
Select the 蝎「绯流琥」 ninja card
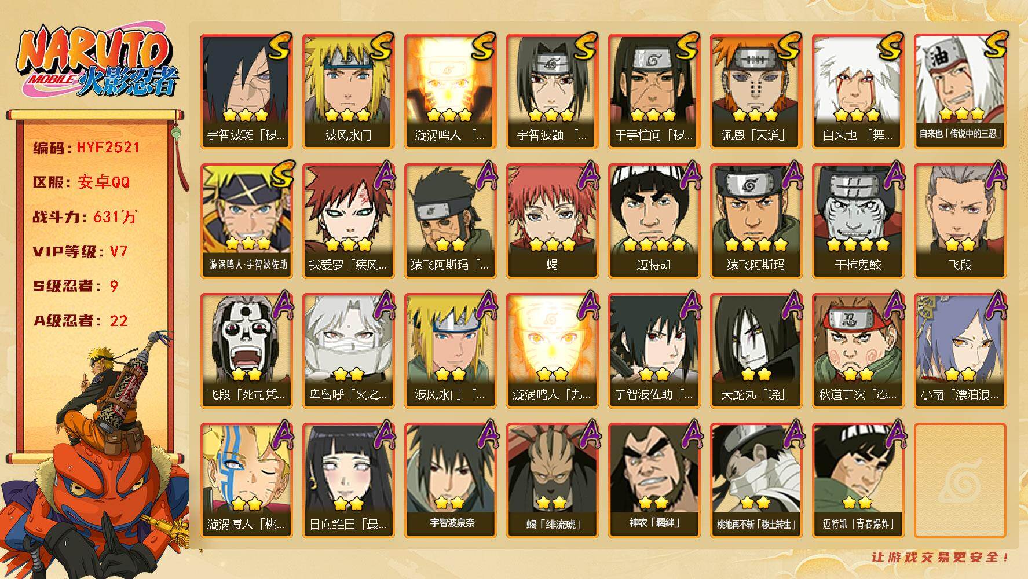(x=552, y=480)
